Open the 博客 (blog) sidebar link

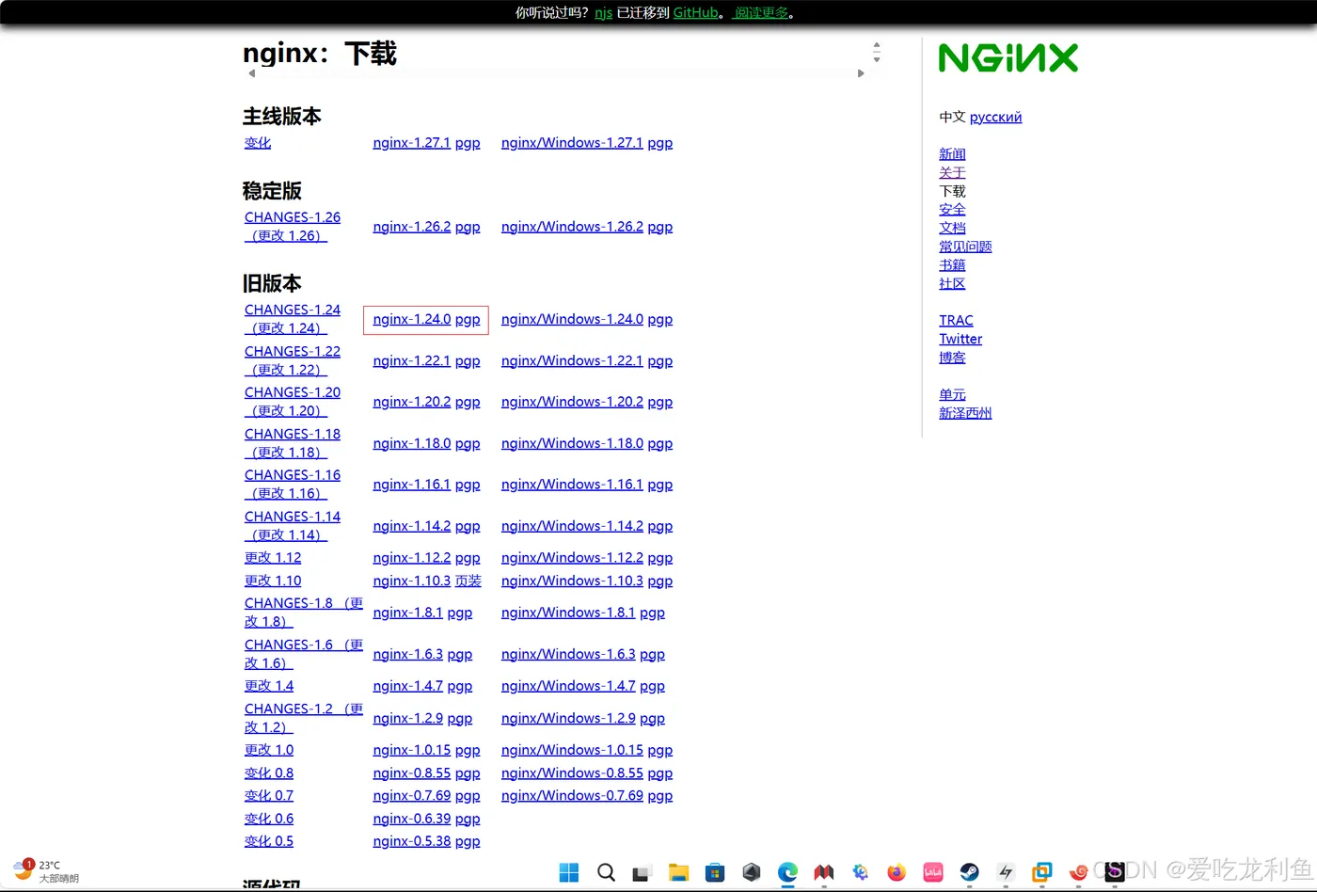pyautogui.click(x=952, y=358)
